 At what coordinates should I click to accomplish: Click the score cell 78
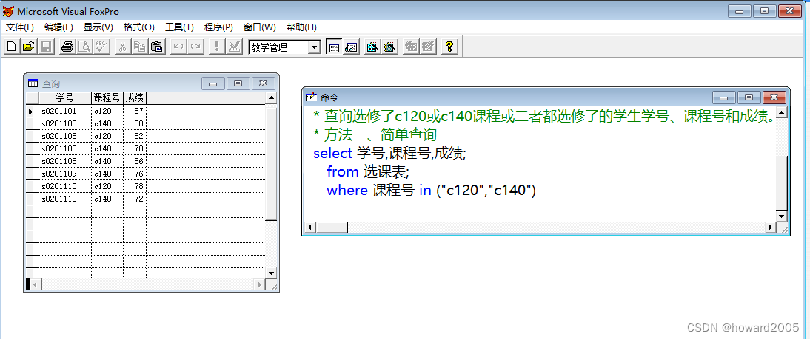tap(135, 186)
